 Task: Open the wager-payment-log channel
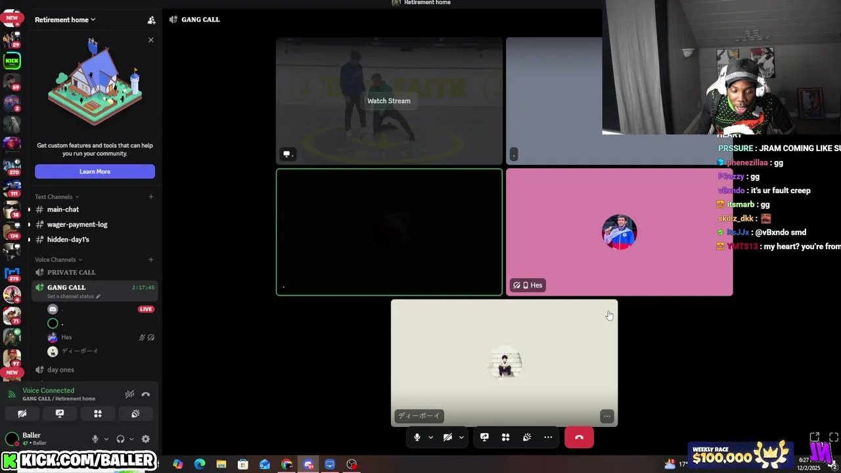(x=95, y=225)
